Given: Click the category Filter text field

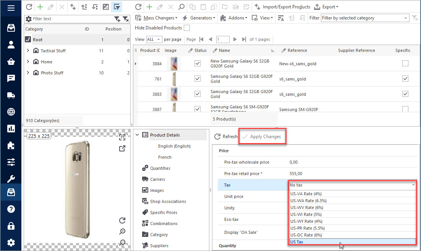Looking at the screenshot, I should pos(72,19).
